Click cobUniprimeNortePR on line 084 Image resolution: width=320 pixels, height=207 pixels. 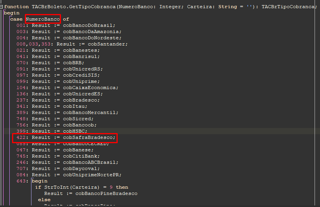pos(91,175)
